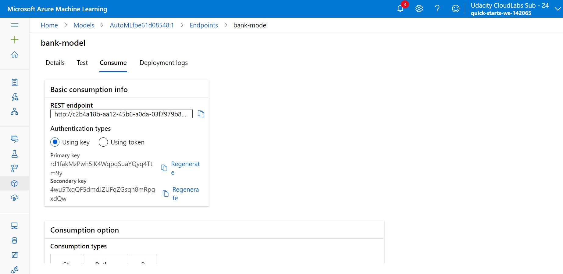Expand the account workspace dropdown chevron
The width and height of the screenshot is (563, 274).
pyautogui.click(x=558, y=9)
